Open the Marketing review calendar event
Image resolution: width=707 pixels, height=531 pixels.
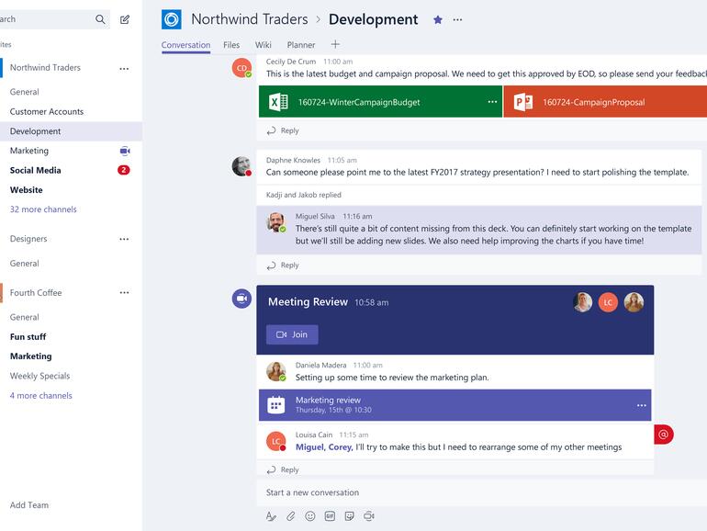tap(454, 405)
